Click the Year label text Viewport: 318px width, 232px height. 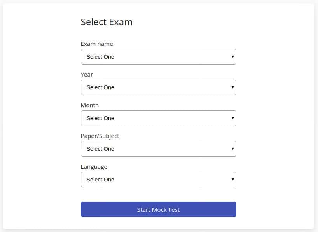tap(87, 75)
